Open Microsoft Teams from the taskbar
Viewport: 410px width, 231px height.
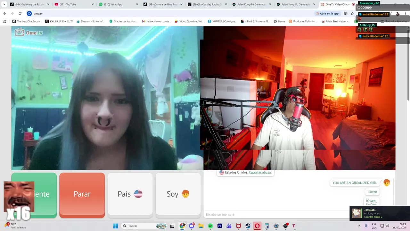pos(229,226)
